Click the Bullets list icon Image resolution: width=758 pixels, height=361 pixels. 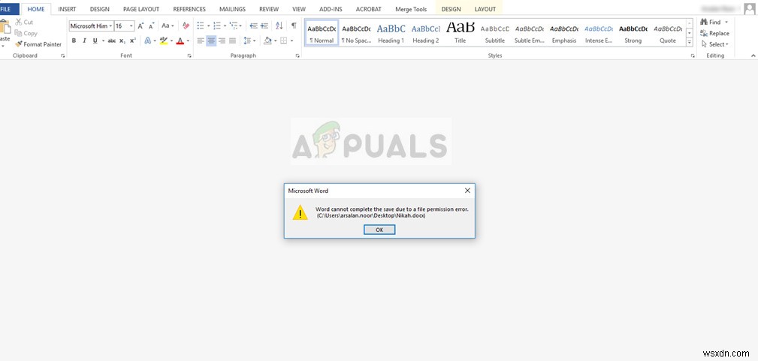201,26
